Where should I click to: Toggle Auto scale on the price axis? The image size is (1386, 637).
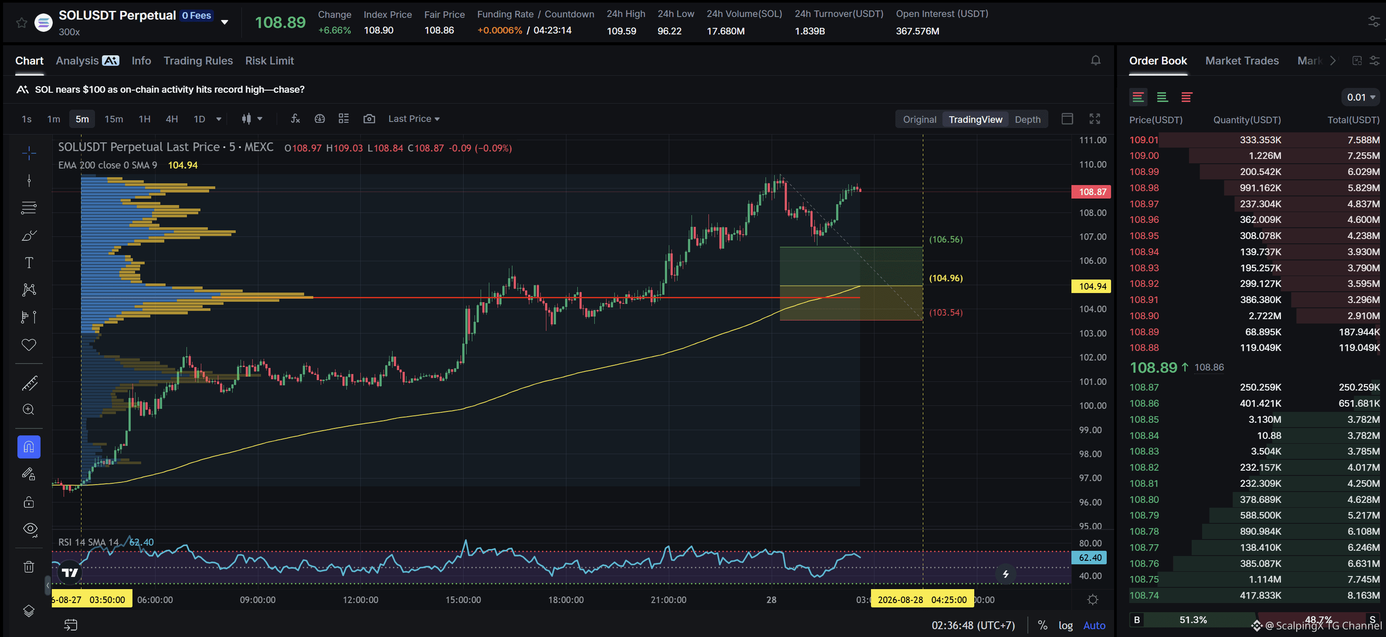1095,625
